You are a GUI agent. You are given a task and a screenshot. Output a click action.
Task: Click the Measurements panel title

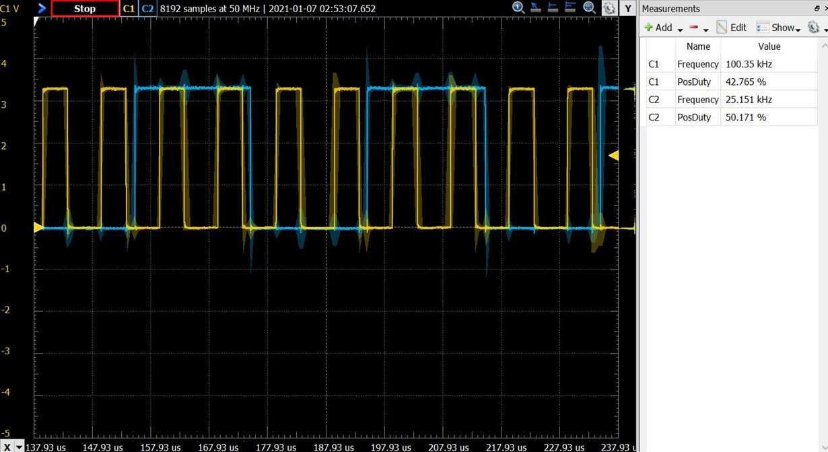point(671,9)
